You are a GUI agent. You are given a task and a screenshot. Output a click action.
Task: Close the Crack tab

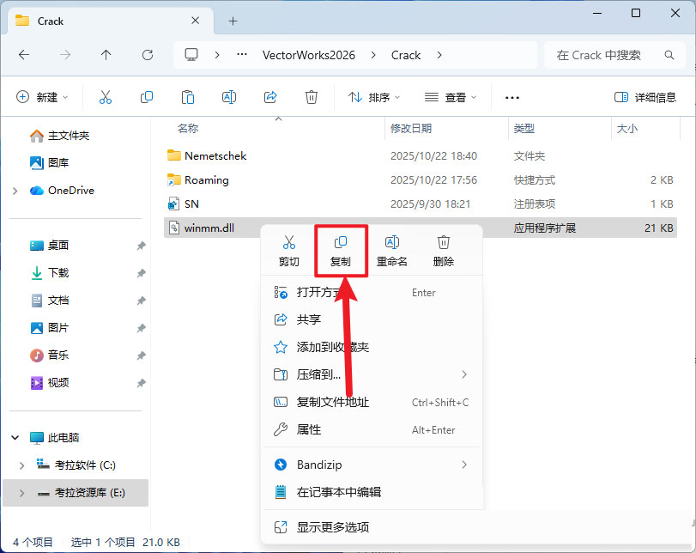tap(196, 21)
